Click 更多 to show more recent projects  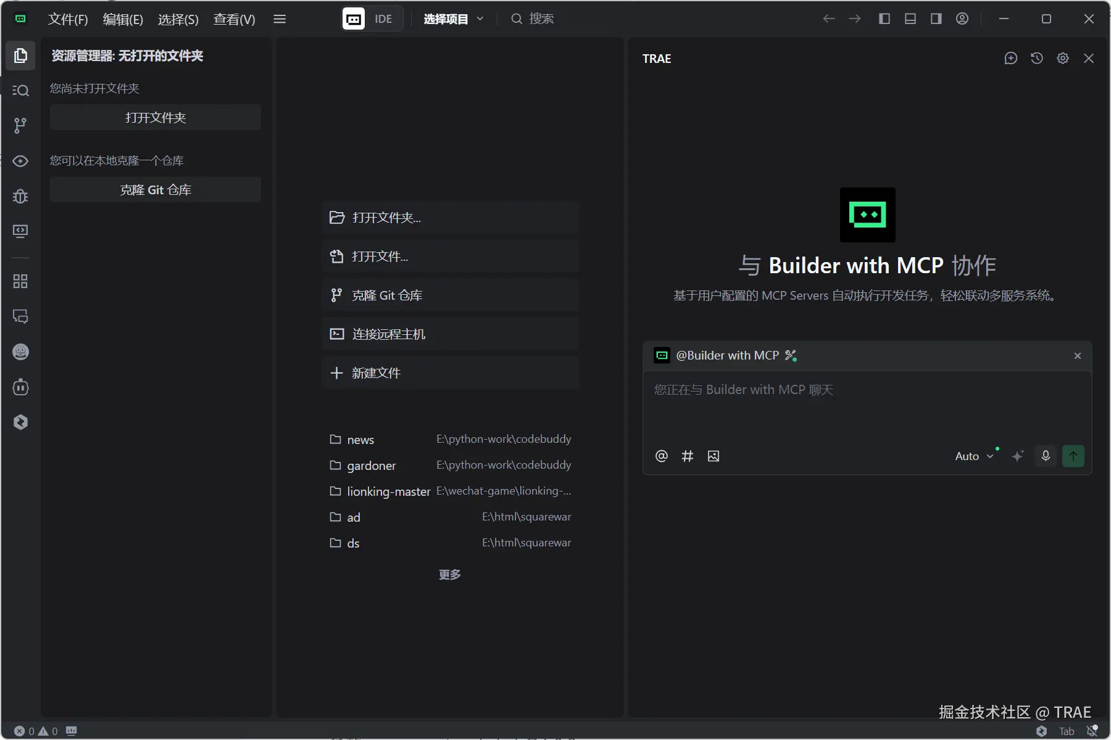pyautogui.click(x=450, y=575)
